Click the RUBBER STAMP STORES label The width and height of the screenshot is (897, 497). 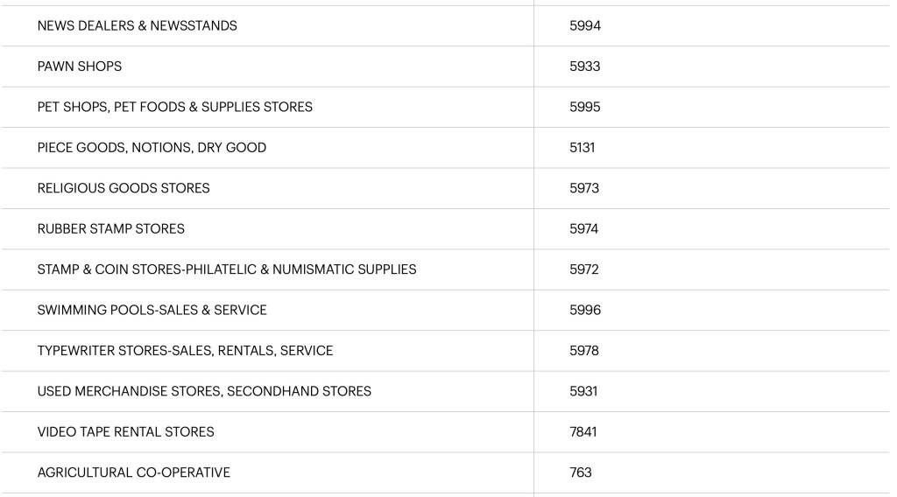tap(110, 229)
